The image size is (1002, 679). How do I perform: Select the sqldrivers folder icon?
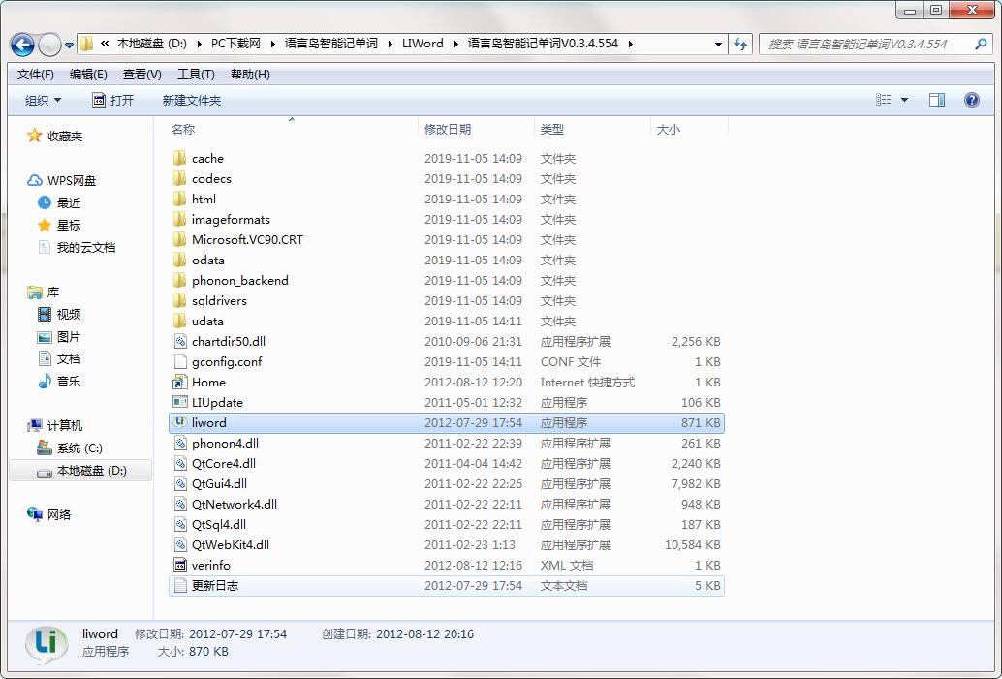179,300
